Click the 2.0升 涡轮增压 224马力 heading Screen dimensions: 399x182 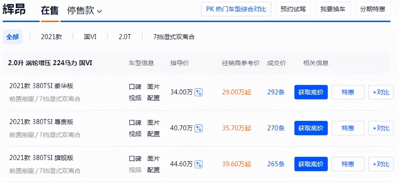pos(50,63)
